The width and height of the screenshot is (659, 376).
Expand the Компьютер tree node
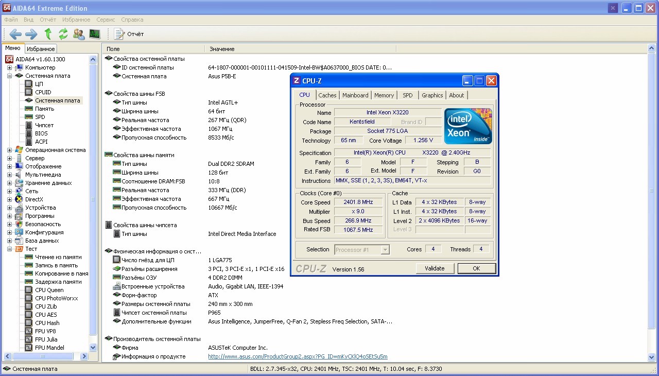(9, 67)
